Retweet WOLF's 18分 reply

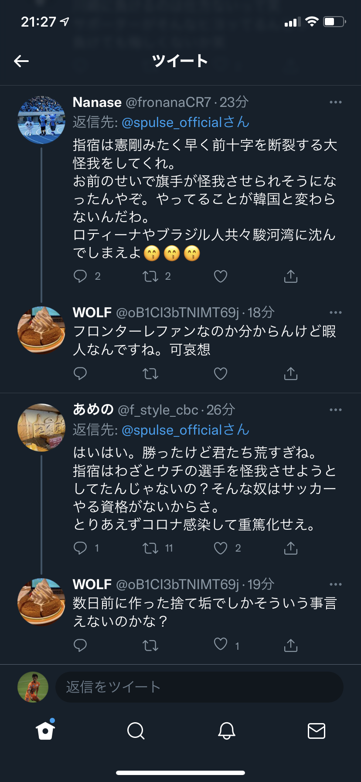(150, 374)
